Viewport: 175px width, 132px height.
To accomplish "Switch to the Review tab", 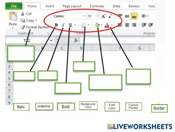I will 134,6.
